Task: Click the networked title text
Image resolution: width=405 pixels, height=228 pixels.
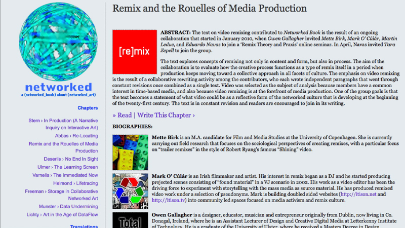Action: [59, 87]
